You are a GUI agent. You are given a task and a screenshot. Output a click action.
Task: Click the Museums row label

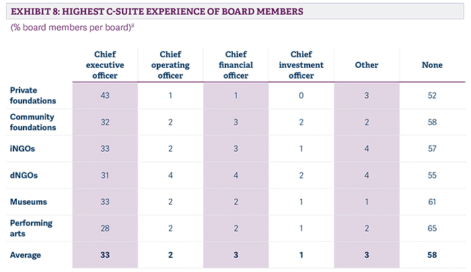tap(28, 201)
